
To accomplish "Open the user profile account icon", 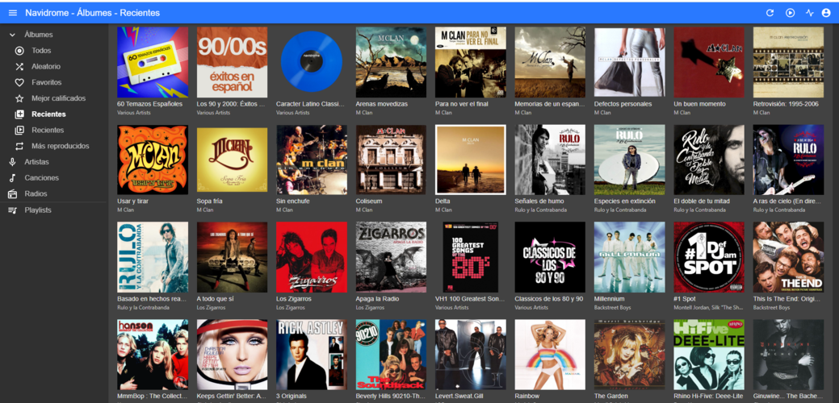I will [x=826, y=13].
